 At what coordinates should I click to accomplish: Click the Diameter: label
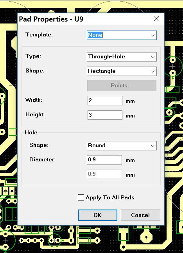click(42, 159)
